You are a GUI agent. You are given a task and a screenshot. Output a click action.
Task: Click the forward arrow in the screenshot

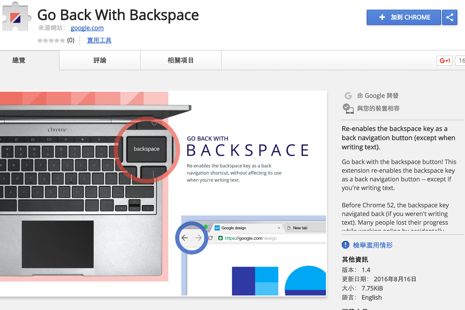point(198,238)
